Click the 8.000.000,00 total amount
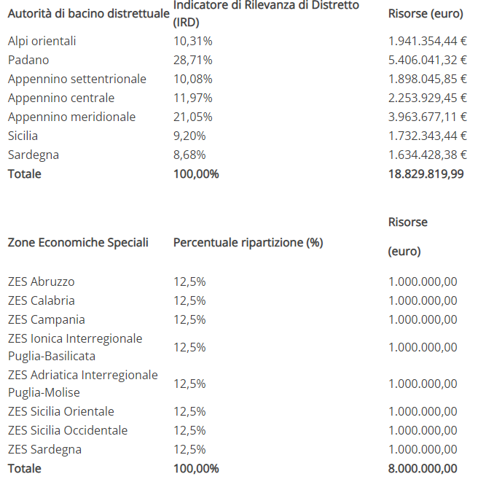The height and width of the screenshot is (482, 486). (423, 468)
